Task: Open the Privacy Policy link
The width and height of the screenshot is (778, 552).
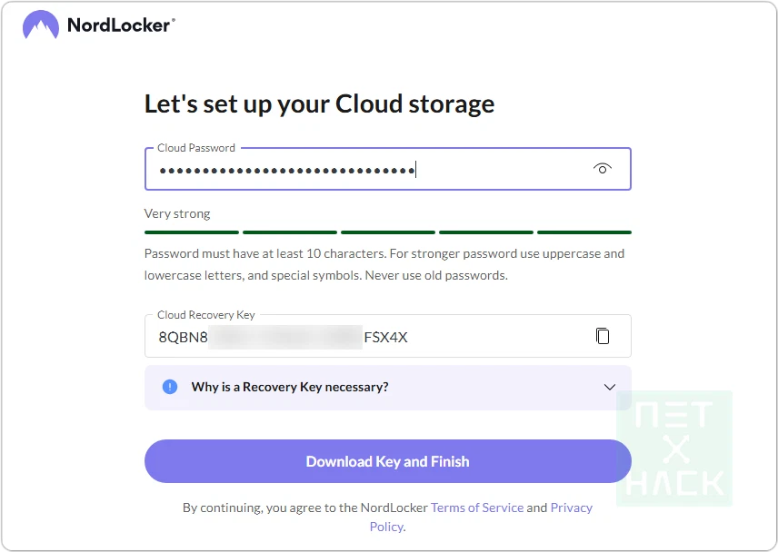Action: coord(571,508)
